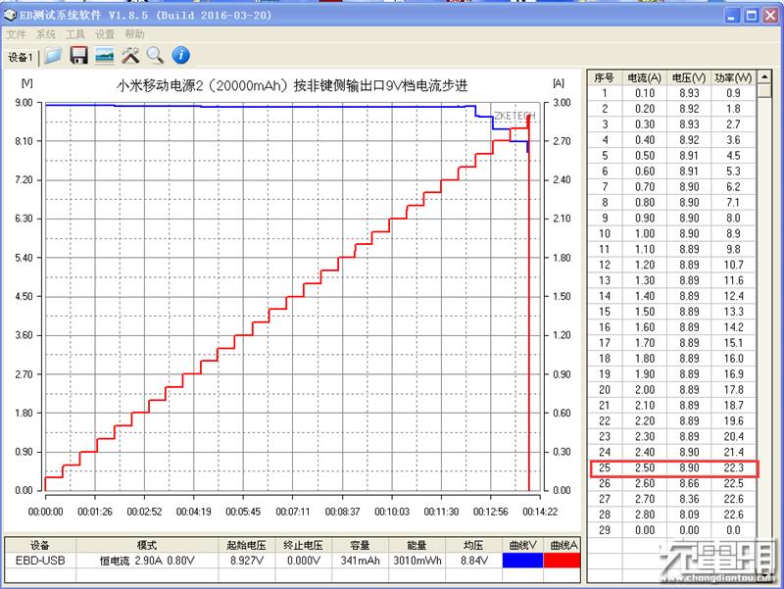Click the table scrollbar up arrow

point(764,77)
